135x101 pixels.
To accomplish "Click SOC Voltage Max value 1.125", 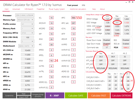I will click(127, 23).
